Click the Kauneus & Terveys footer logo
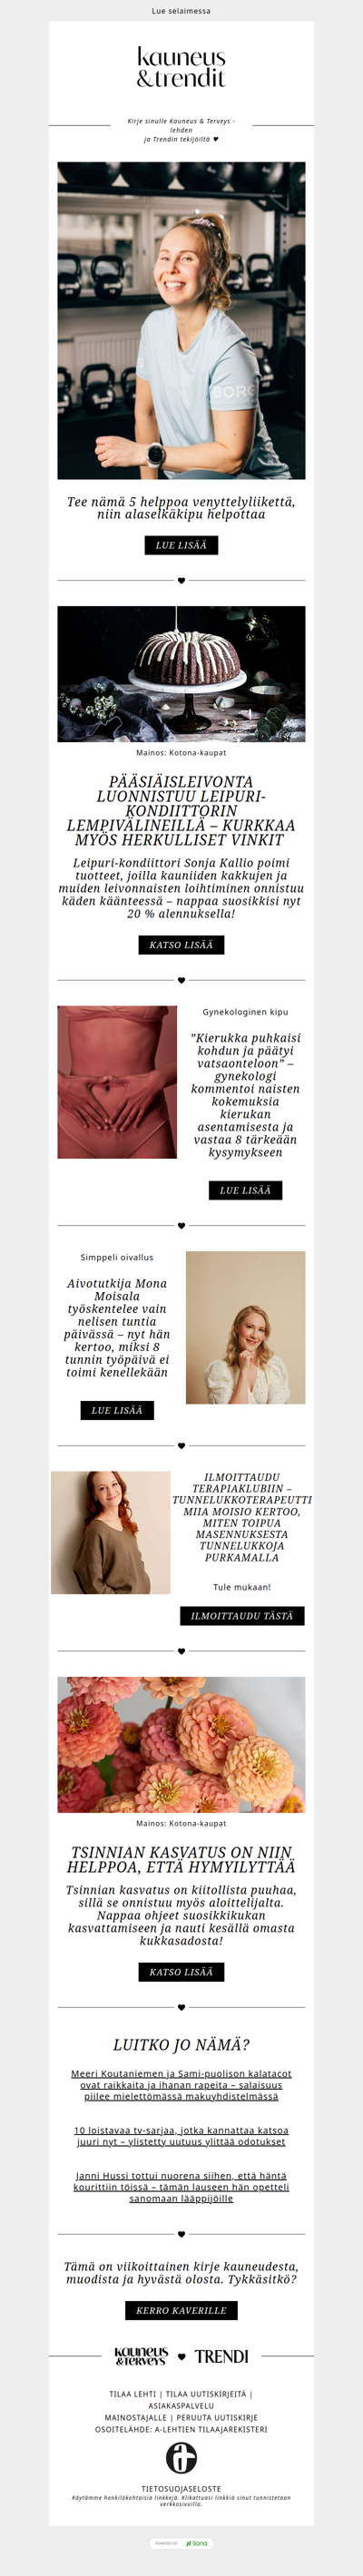Image resolution: width=363 pixels, height=2576 pixels. click(141, 2356)
